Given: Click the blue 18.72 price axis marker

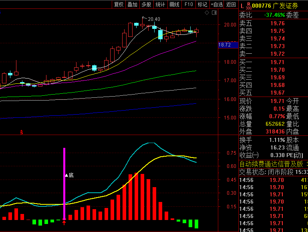Looking at the screenshot, I should pos(225,45).
